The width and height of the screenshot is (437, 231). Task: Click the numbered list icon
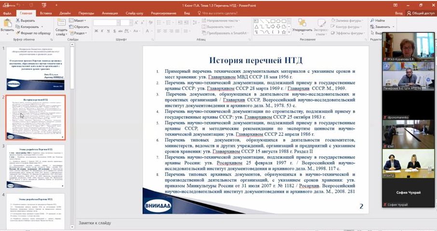click(x=168, y=22)
